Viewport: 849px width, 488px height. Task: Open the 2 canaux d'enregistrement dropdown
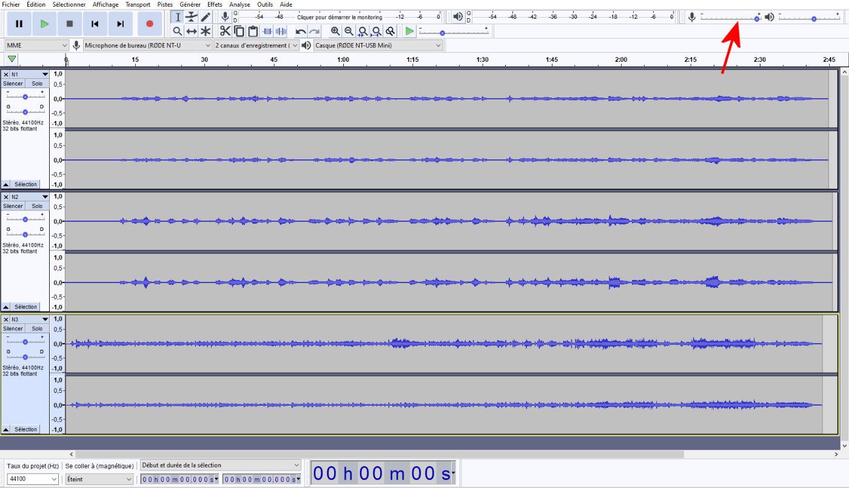[257, 45]
